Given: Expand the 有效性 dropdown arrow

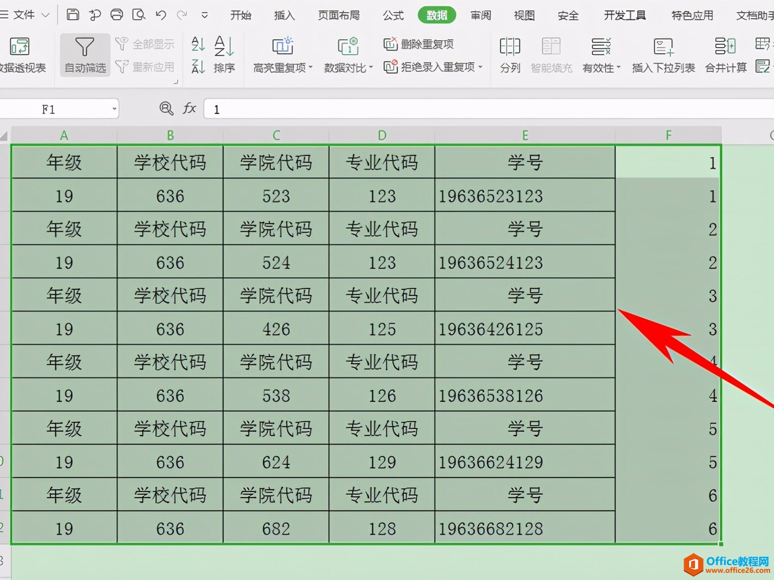Looking at the screenshot, I should coord(618,68).
